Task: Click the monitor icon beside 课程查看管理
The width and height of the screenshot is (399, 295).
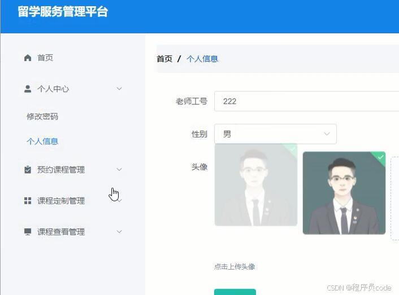Action: pyautogui.click(x=28, y=232)
